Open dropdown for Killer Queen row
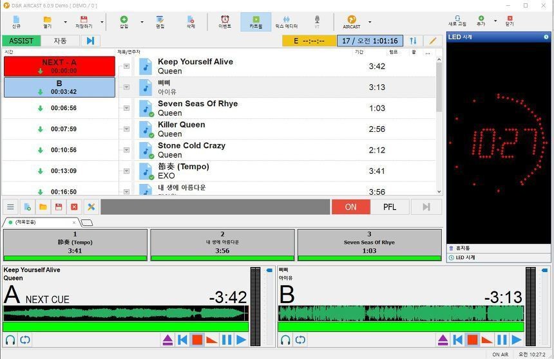This screenshot has width=554, height=359. (126, 129)
